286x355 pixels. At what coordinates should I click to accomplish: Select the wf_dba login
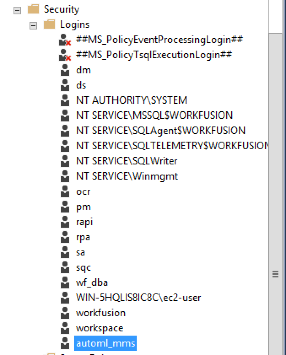[x=92, y=282]
